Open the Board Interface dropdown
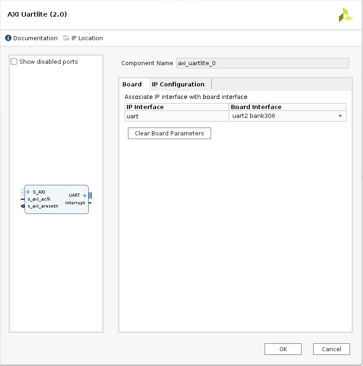This screenshot has height=366, width=363. (340, 116)
